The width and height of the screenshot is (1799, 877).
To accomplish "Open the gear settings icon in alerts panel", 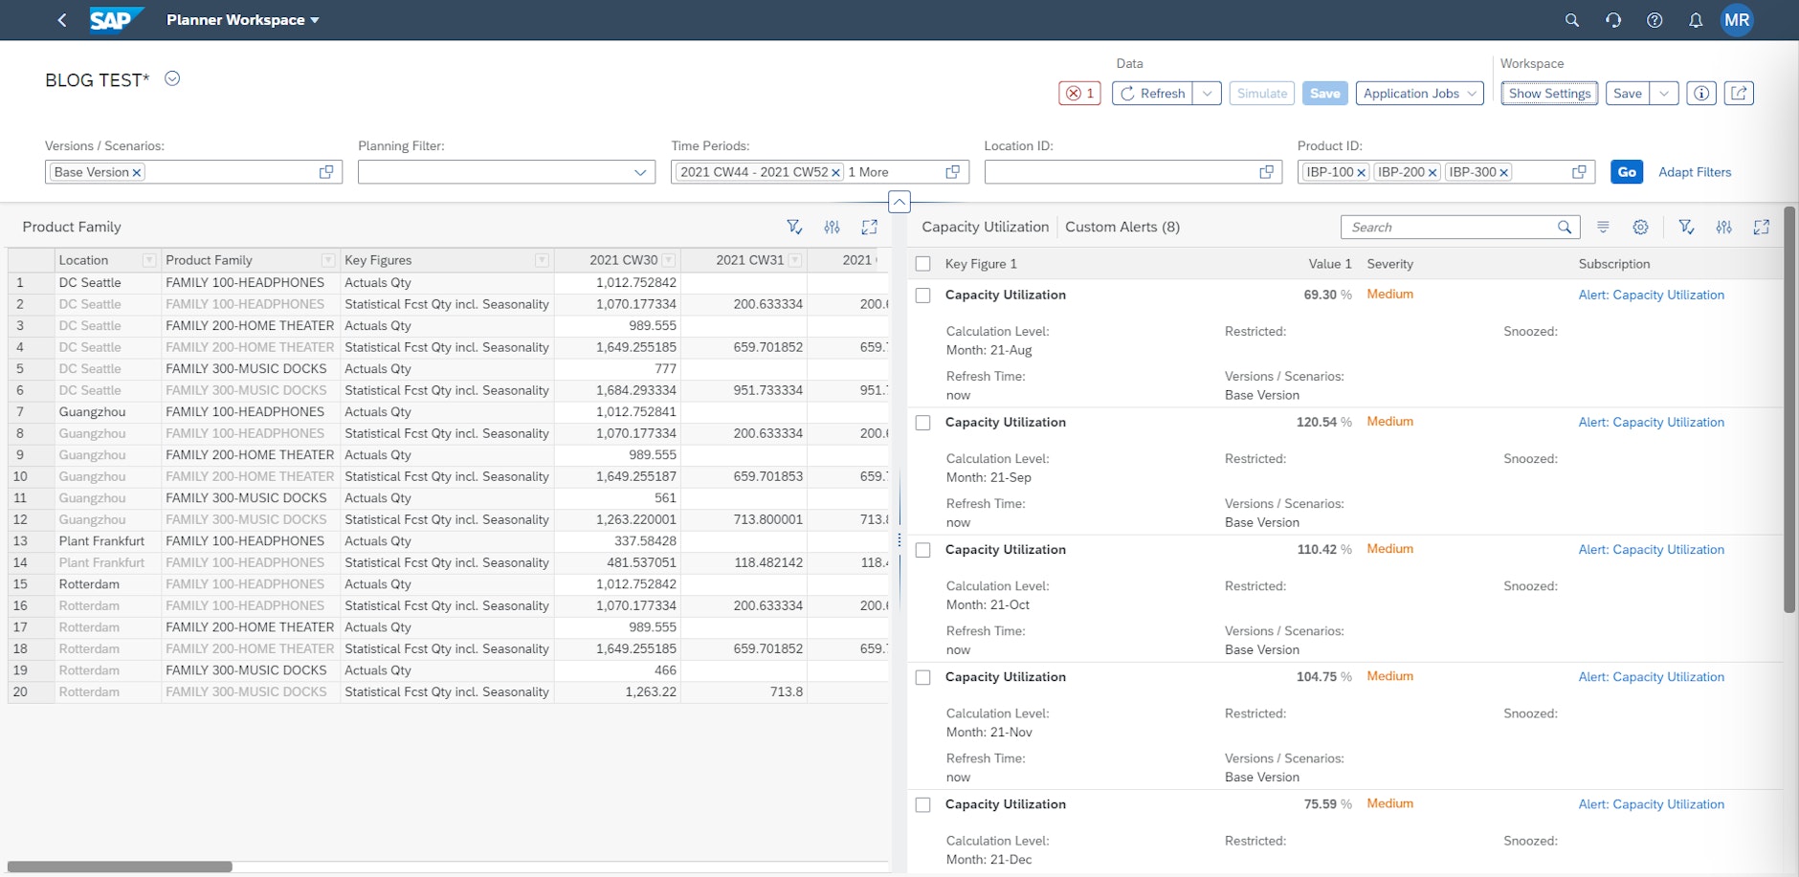I will tap(1641, 227).
